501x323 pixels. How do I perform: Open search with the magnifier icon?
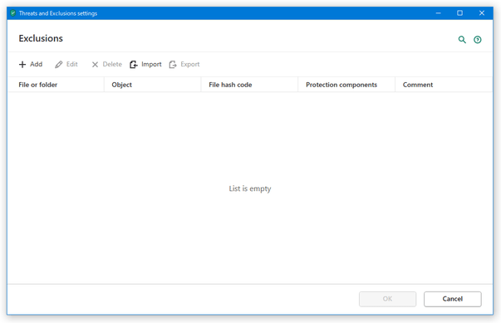[462, 40]
